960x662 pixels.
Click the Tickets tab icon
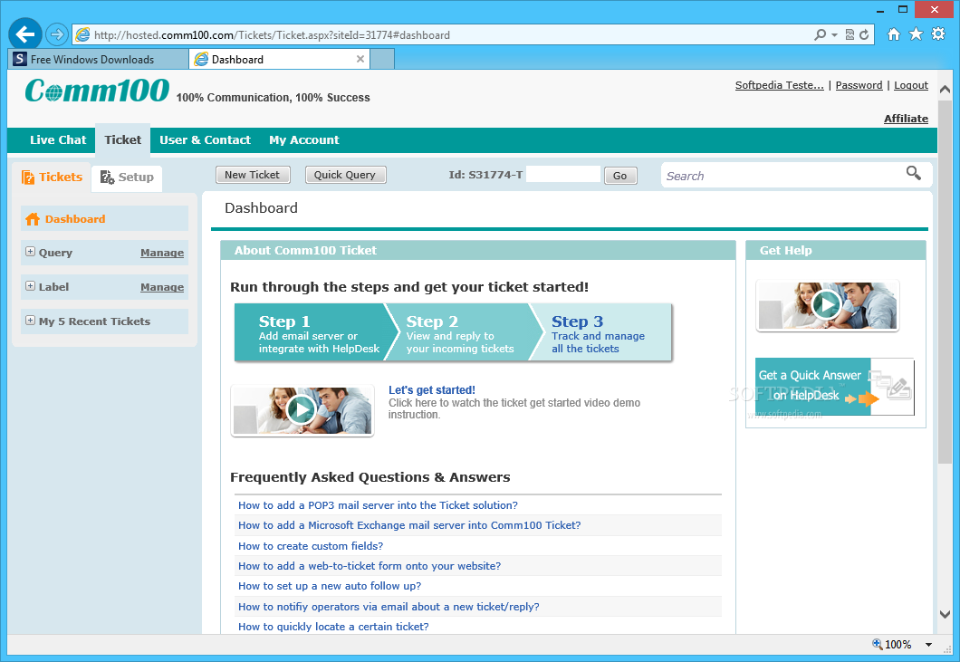coord(28,177)
